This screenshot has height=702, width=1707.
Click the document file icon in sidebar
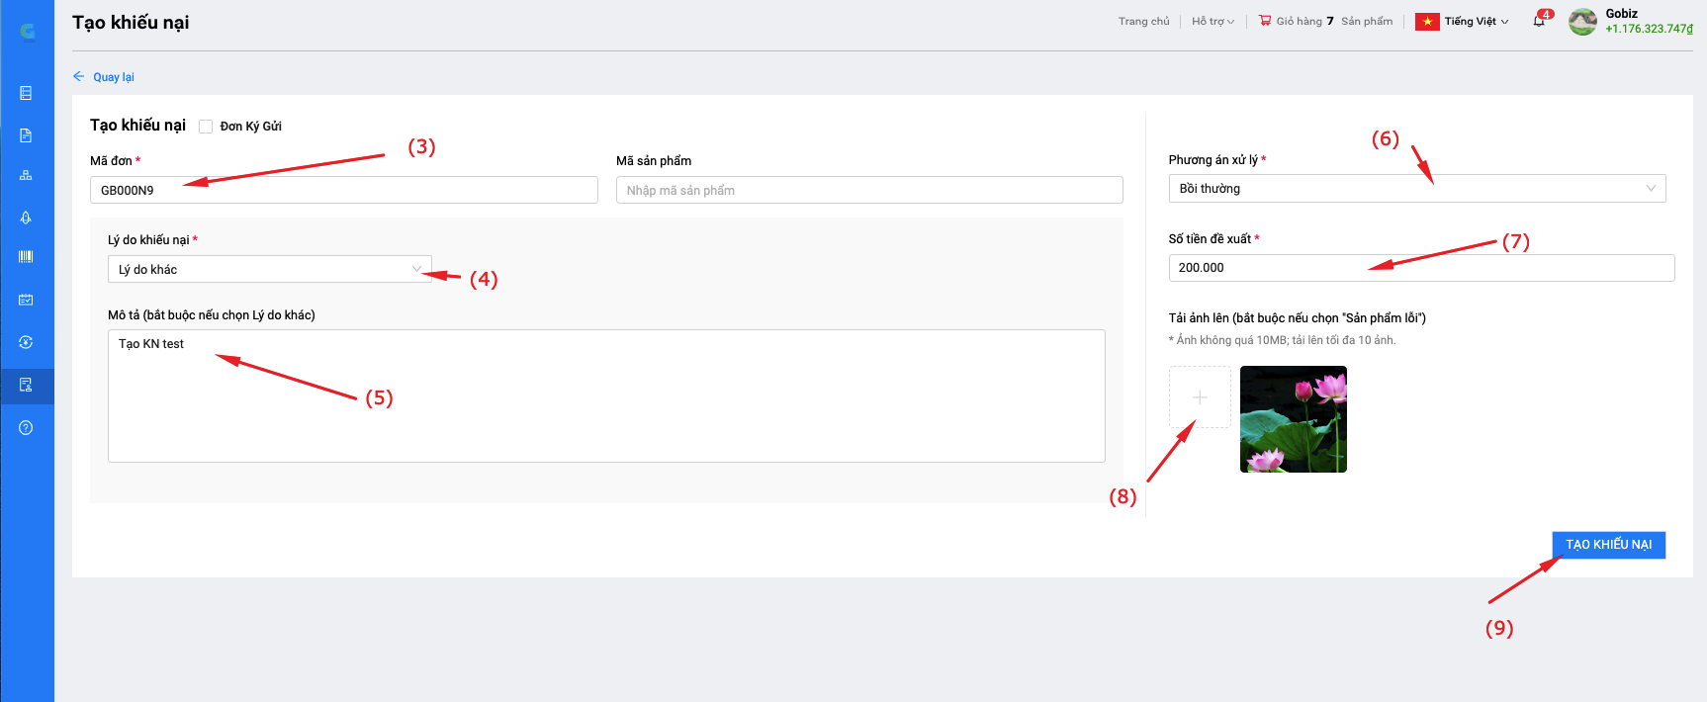26,135
